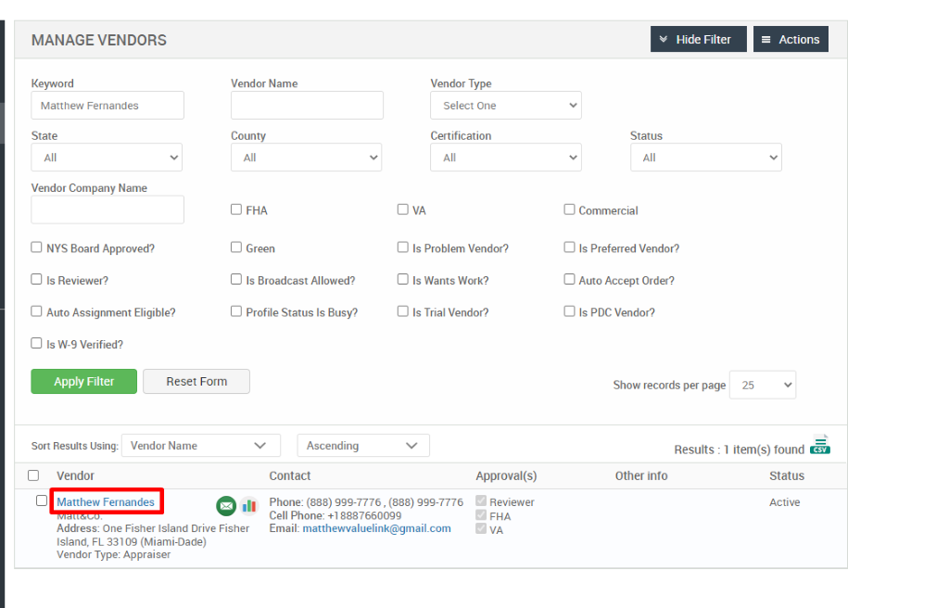This screenshot has height=608, width=949.
Task: Toggle the NYS Board Approved? checkbox
Action: (36, 247)
